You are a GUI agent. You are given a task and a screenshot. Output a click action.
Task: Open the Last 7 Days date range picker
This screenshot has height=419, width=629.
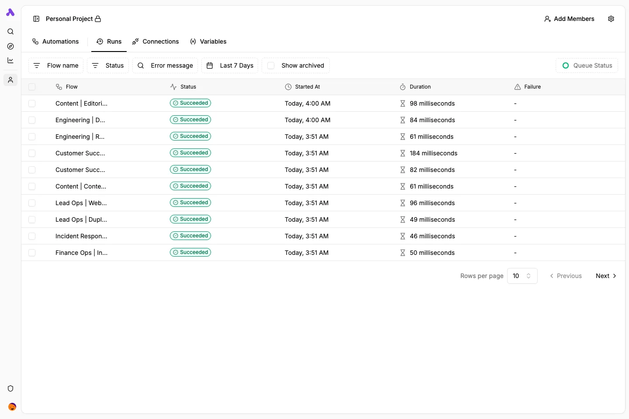tap(230, 65)
